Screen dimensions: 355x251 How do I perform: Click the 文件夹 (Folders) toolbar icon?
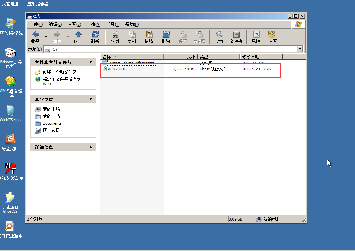point(236,35)
